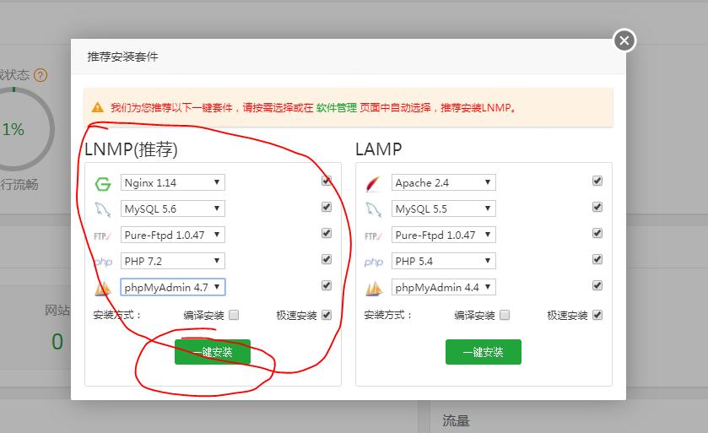This screenshot has height=433, width=708.
Task: Uncheck the PHP 5.4 checkbox
Action: point(597,260)
